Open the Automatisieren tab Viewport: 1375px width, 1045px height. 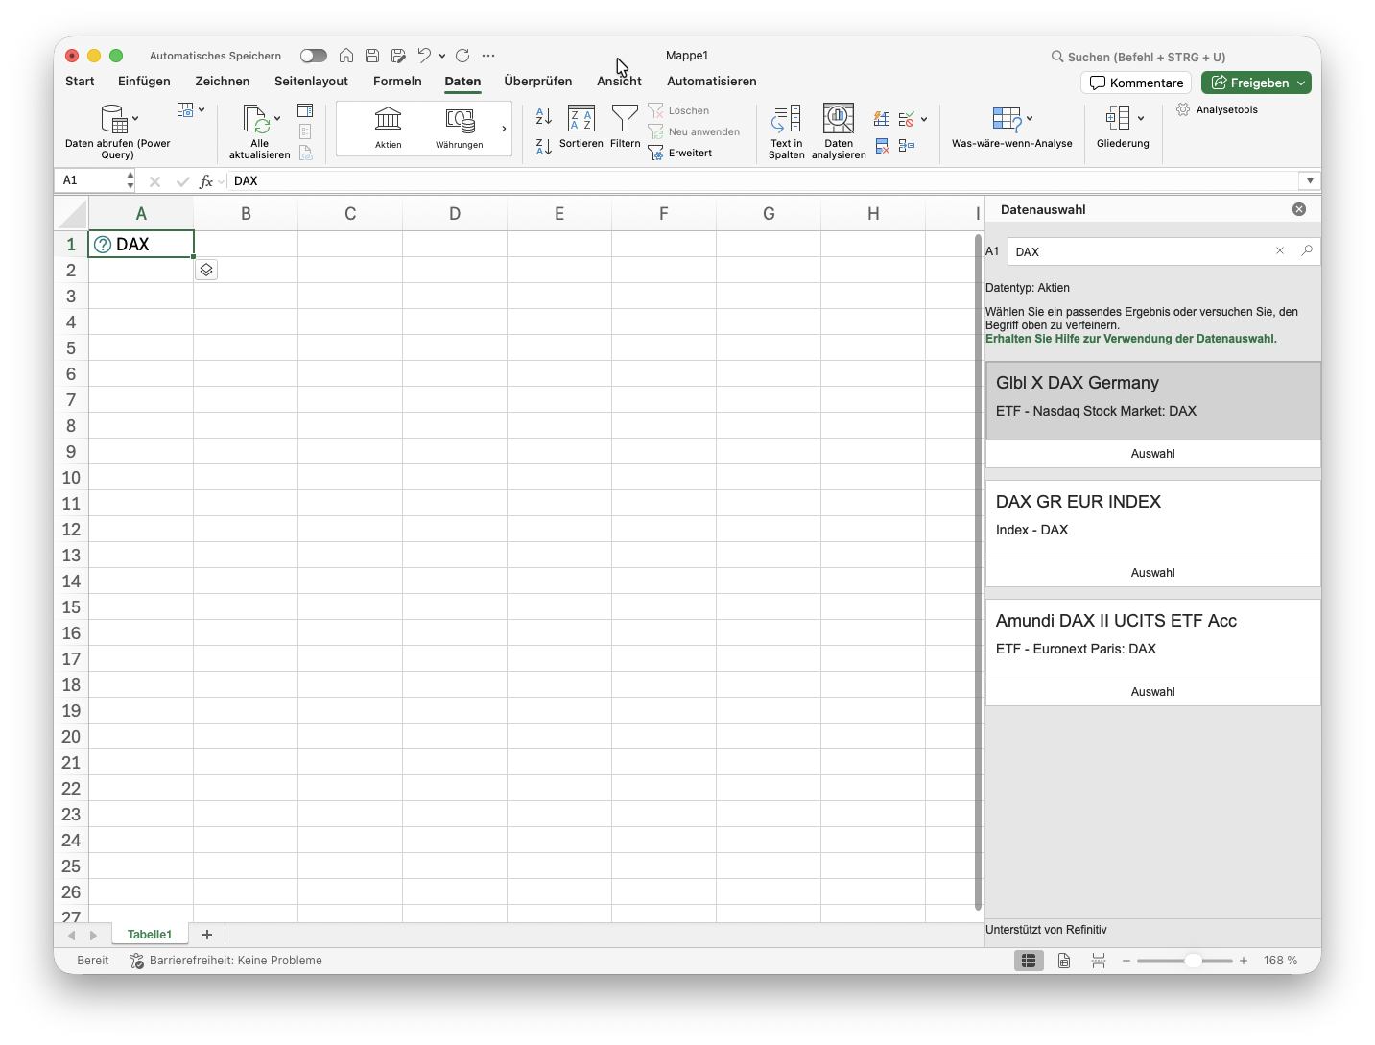[x=712, y=82]
